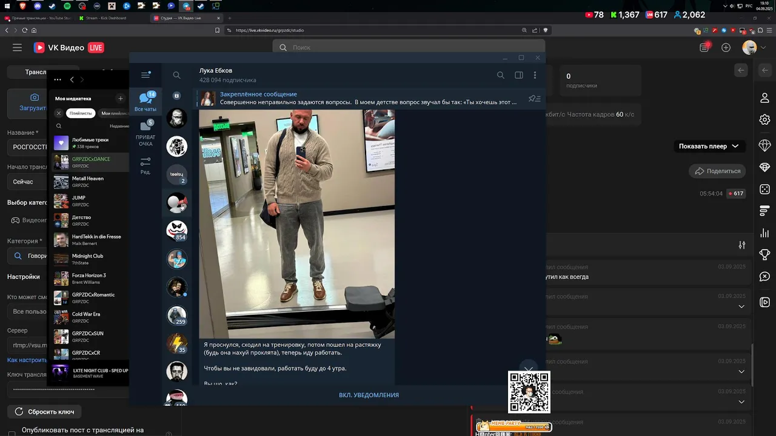Go back in Spotify with left arrow
This screenshot has height=436, width=776.
(72, 79)
